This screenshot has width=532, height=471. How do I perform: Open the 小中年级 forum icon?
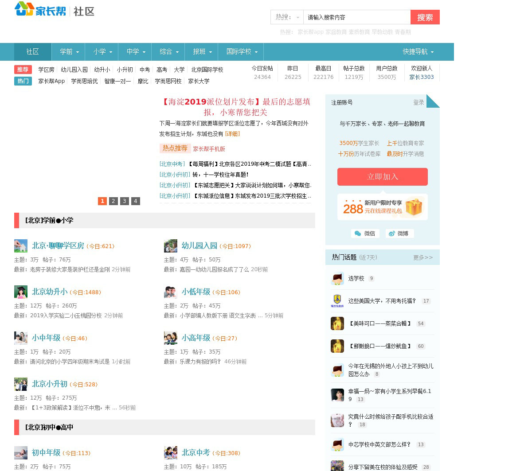click(x=21, y=338)
